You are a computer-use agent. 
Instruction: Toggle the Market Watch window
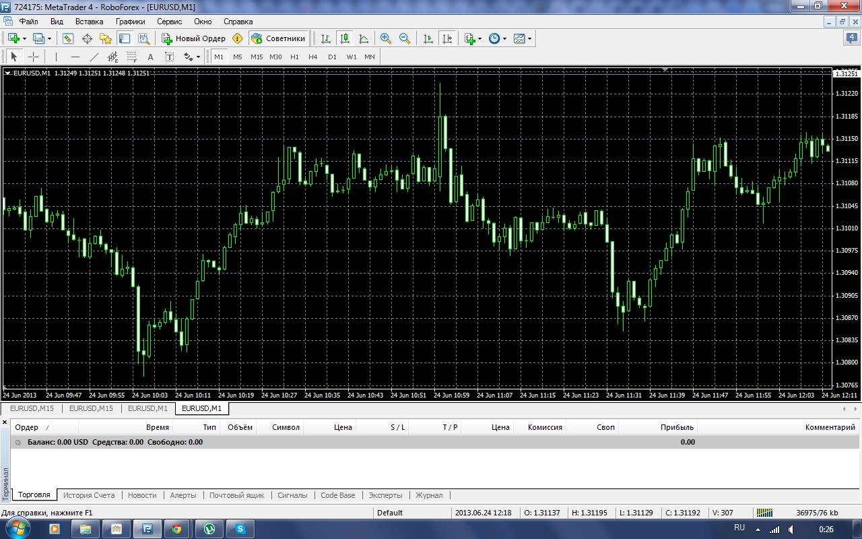pos(68,38)
